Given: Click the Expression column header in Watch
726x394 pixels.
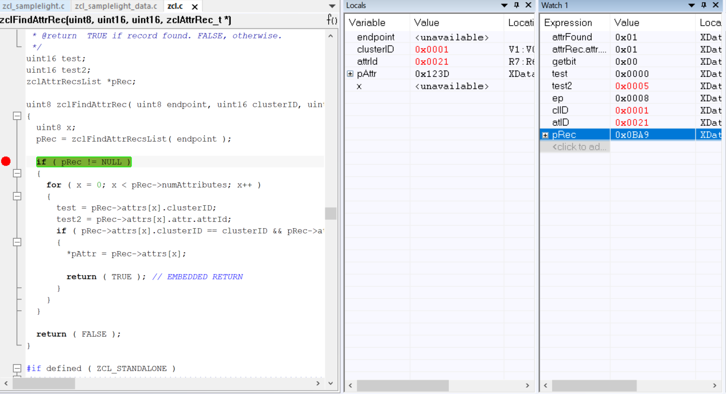Looking at the screenshot, I should (568, 23).
